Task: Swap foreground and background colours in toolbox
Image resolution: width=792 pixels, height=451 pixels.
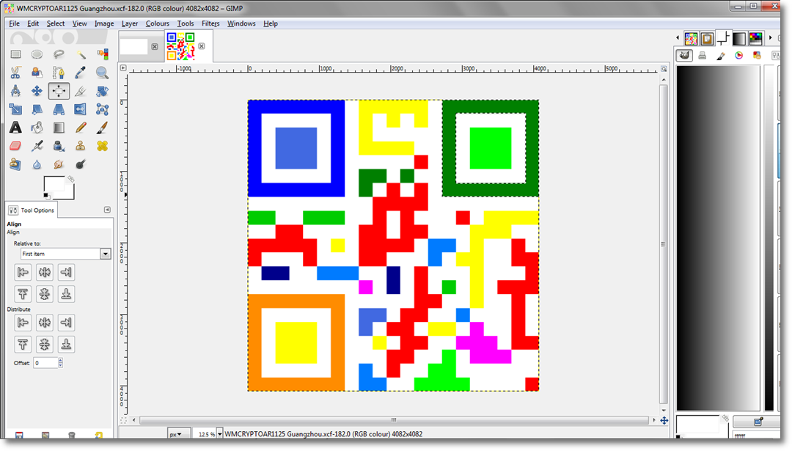Action: point(71,179)
